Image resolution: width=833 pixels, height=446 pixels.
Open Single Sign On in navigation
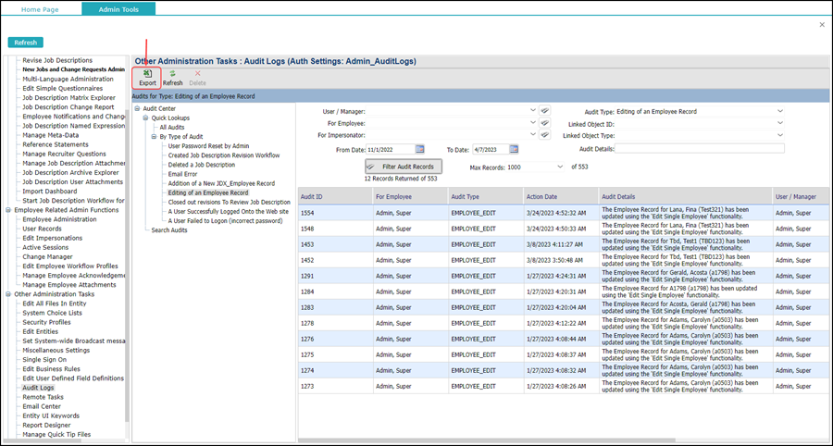coord(44,359)
